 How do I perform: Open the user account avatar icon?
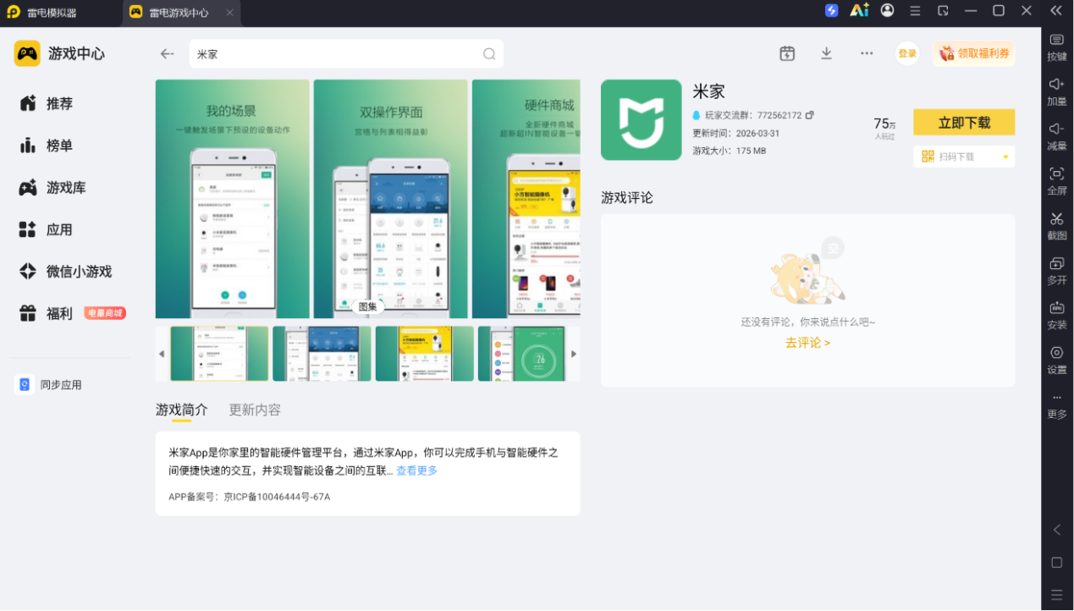click(887, 10)
